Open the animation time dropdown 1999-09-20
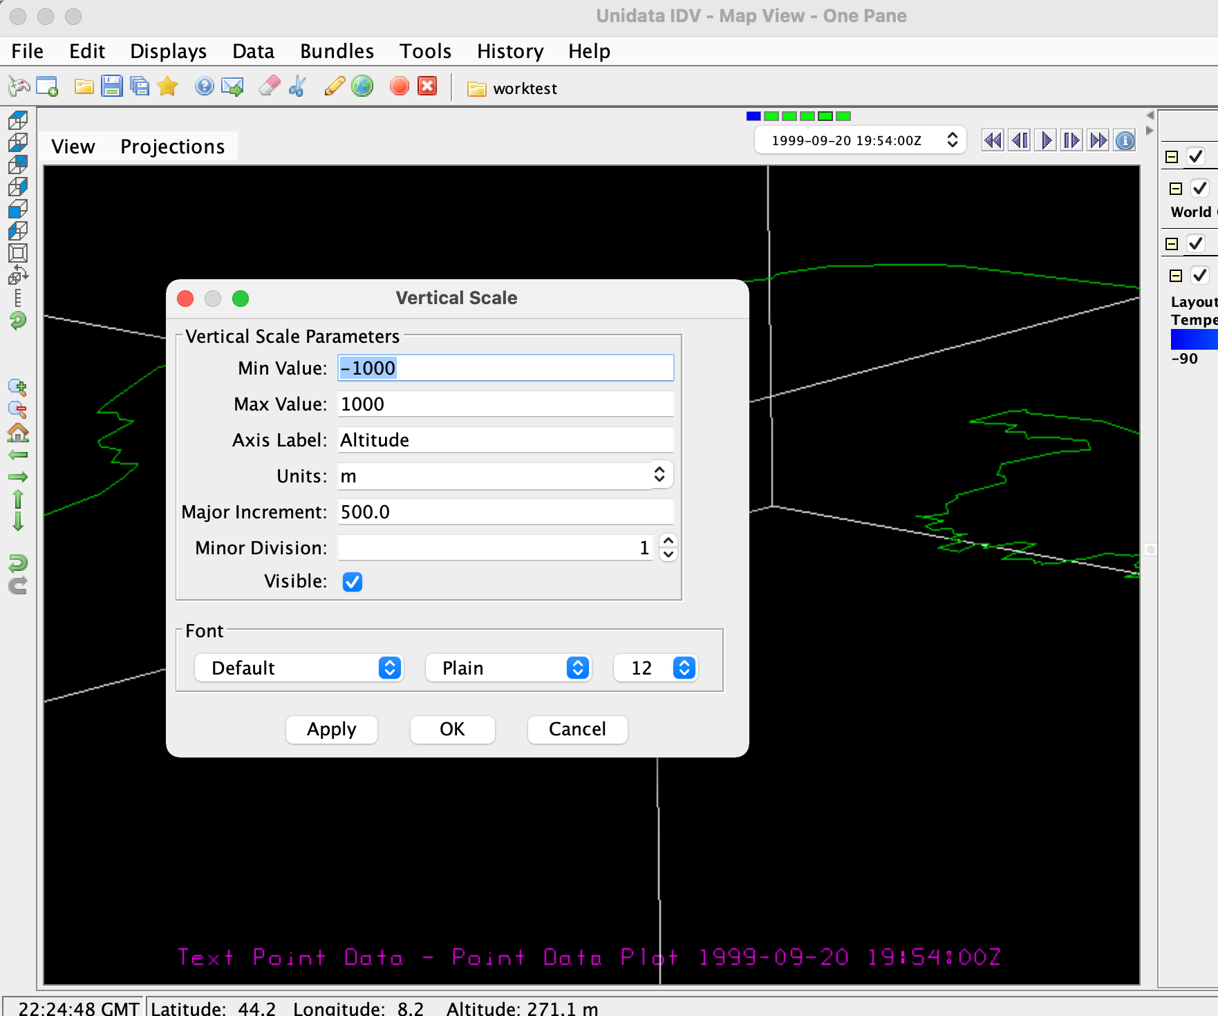The image size is (1218, 1016). click(859, 141)
